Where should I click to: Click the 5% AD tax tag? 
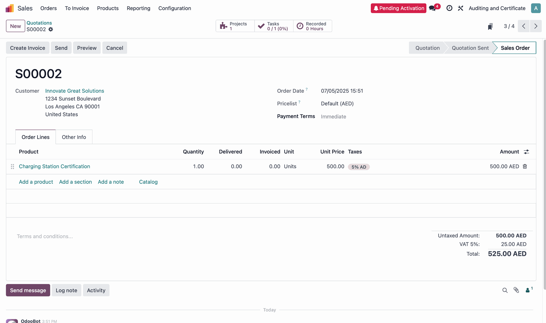359,167
